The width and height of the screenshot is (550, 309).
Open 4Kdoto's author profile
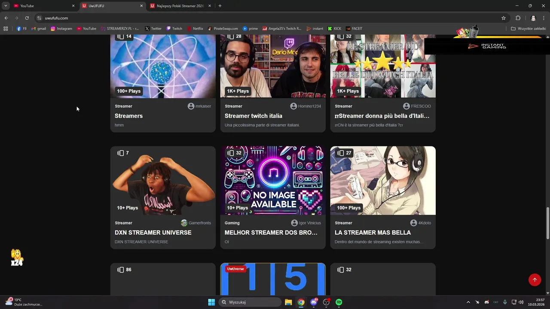tap(421, 223)
